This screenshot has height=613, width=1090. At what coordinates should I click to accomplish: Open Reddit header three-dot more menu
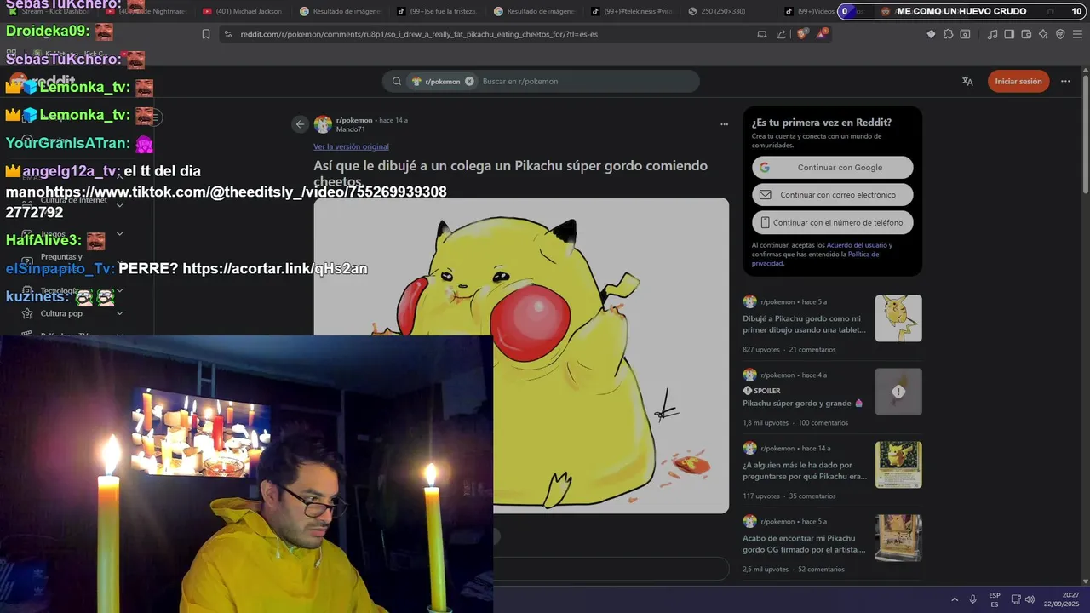pos(1065,82)
